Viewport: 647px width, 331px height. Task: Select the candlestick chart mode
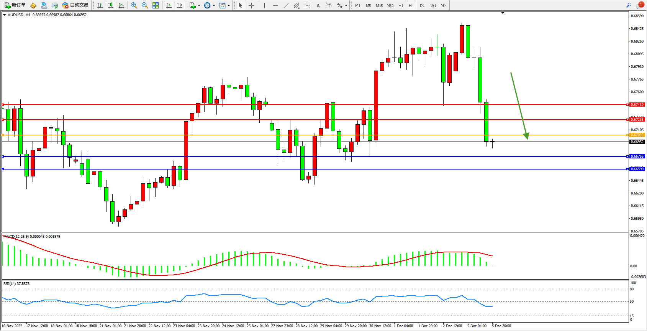(111, 5)
